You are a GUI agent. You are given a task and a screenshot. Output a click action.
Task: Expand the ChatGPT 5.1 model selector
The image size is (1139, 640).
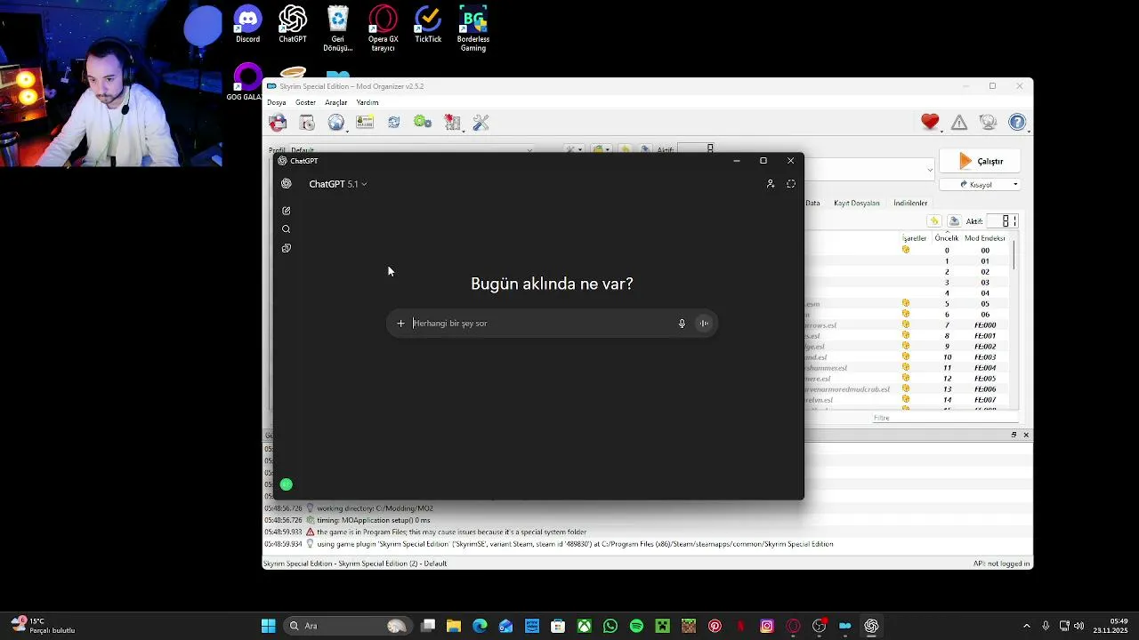(x=338, y=184)
